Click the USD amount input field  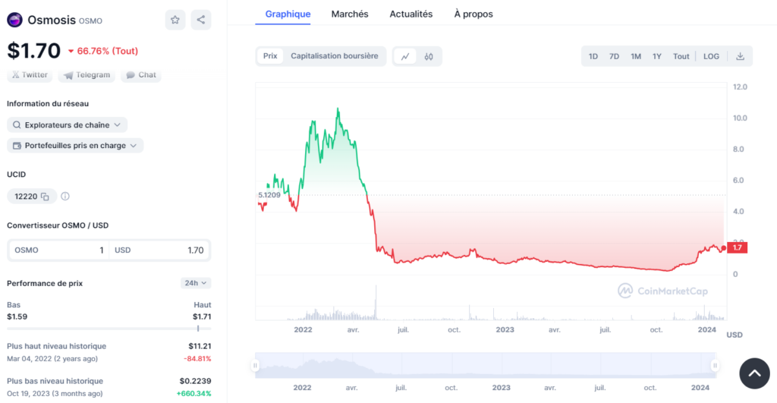coord(159,250)
